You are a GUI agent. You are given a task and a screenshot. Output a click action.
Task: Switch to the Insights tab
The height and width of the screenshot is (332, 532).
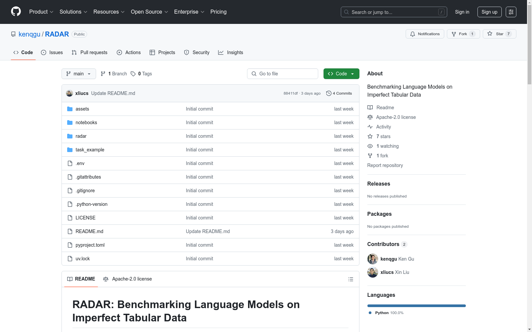[x=230, y=52]
